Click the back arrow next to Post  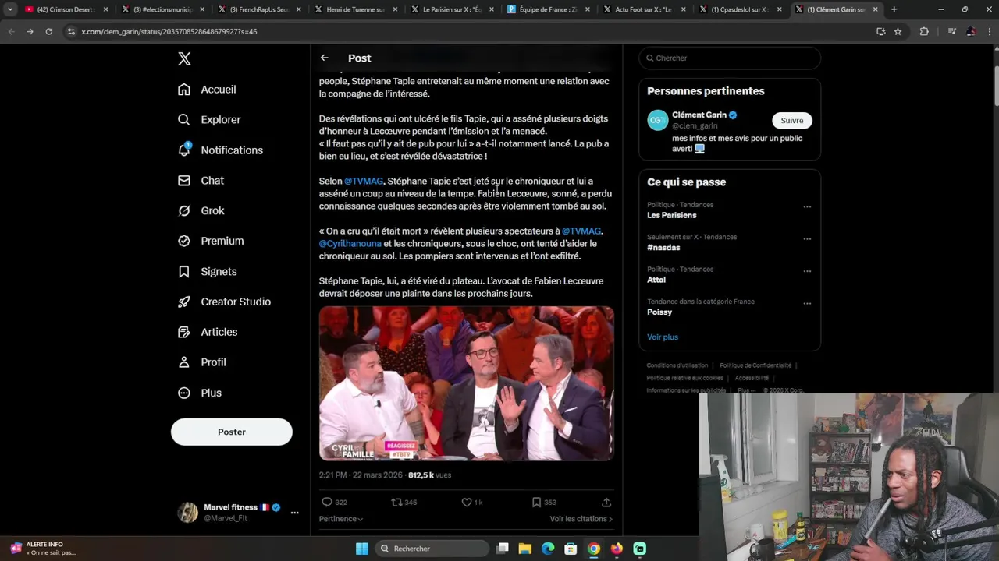(x=325, y=58)
